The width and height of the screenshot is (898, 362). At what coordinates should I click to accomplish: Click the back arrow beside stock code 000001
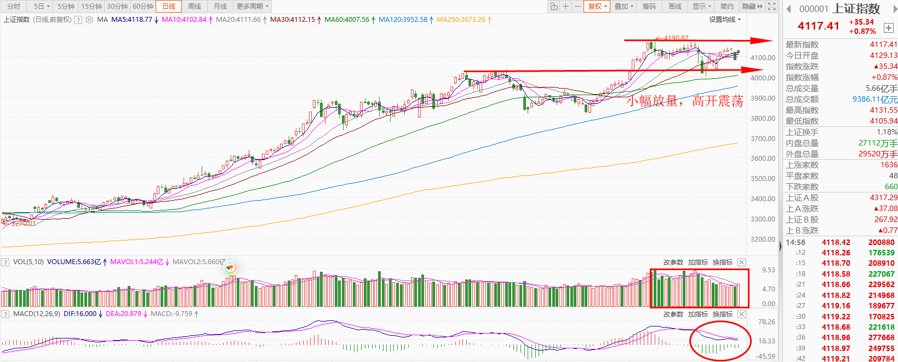click(x=789, y=9)
